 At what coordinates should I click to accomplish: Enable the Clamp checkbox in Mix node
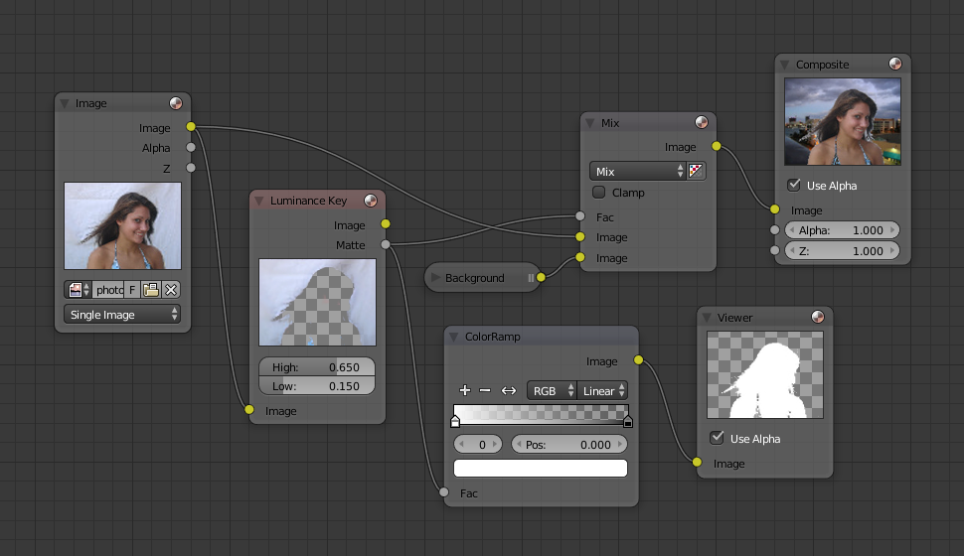coord(599,193)
